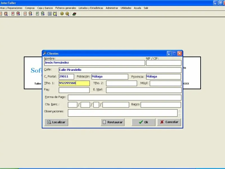The width and height of the screenshot is (225, 169).
Task: Click the orange A document search icon
Action: [30, 14]
